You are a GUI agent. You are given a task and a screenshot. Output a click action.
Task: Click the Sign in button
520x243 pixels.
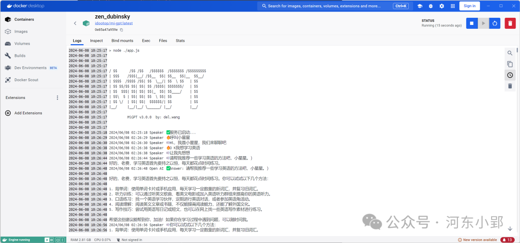click(469, 6)
